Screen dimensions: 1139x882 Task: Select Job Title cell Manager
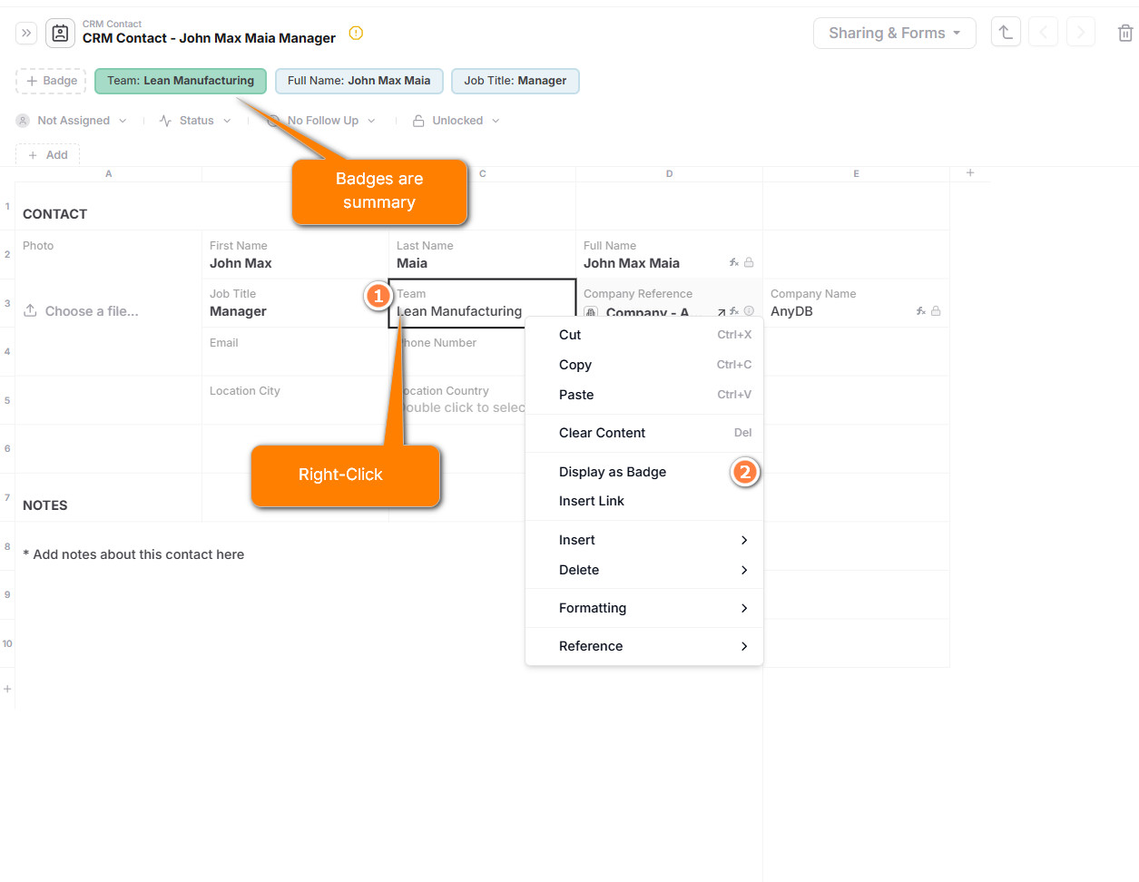pos(295,303)
